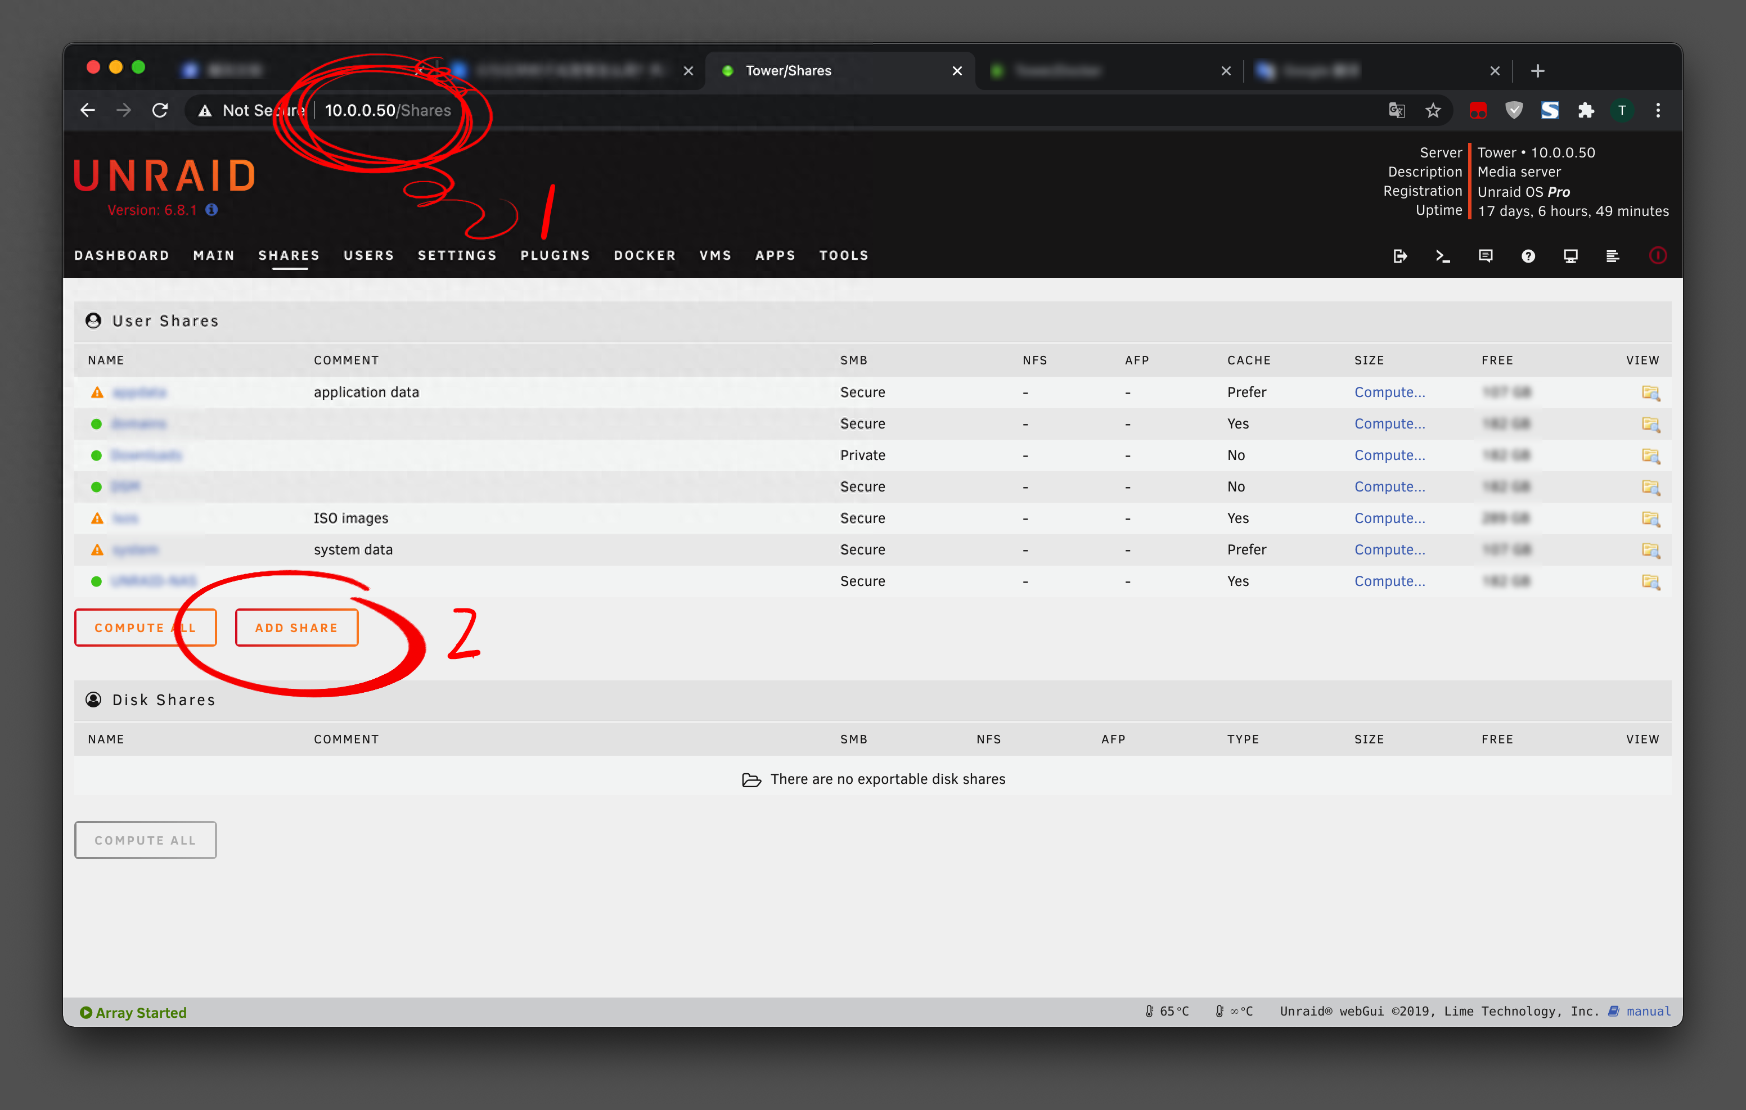Click COMPUTE ALL for user shares
The image size is (1746, 1110).
pyautogui.click(x=145, y=627)
